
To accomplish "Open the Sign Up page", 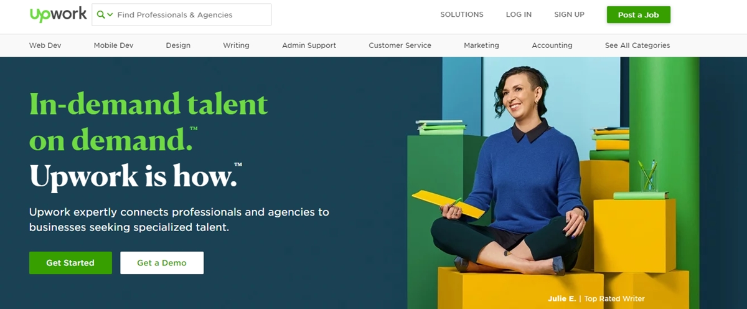I will tap(569, 14).
